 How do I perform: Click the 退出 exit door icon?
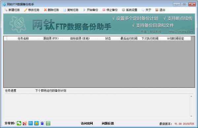(x=157, y=10)
